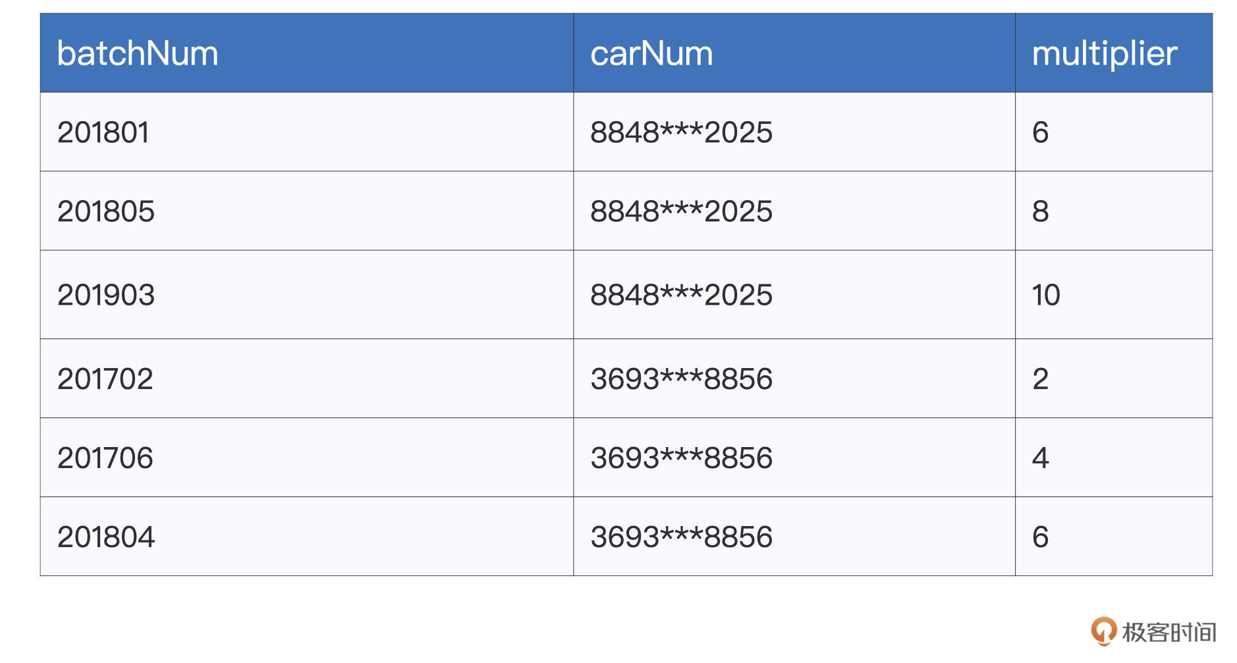Image resolution: width=1237 pixels, height=663 pixels.
Task: Click the multiplier value 8 cell
Action: (1041, 211)
